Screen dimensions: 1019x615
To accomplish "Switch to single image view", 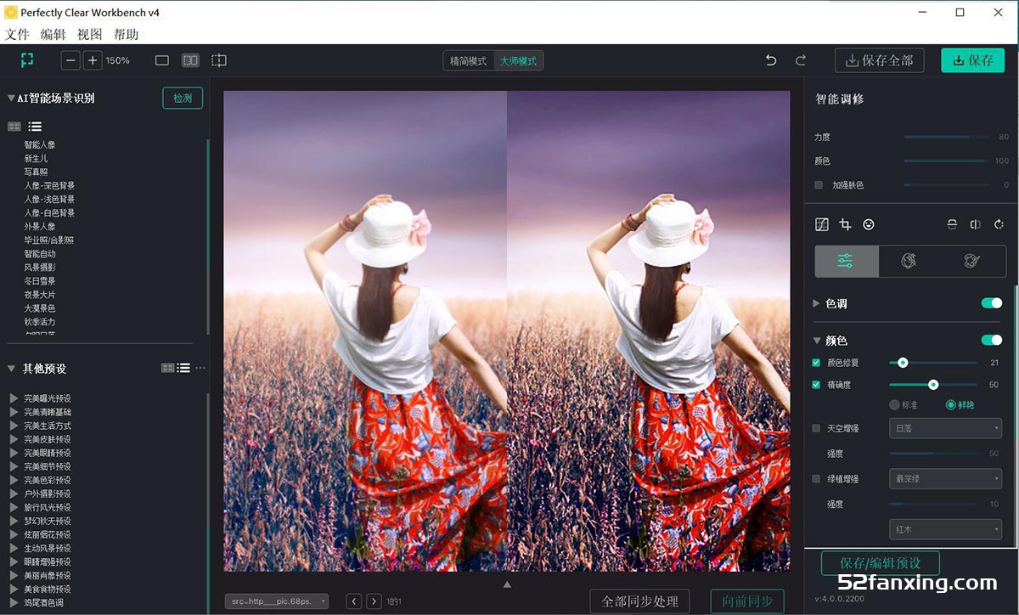I will pyautogui.click(x=162, y=60).
